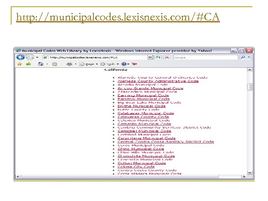268x201 pixels.
Task: Open Colusa City Code link
Action: pos(136,167)
